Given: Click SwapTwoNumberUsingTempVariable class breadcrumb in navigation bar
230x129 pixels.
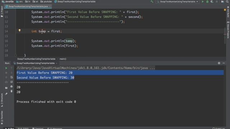Looking at the screenshot, I should [75, 1].
